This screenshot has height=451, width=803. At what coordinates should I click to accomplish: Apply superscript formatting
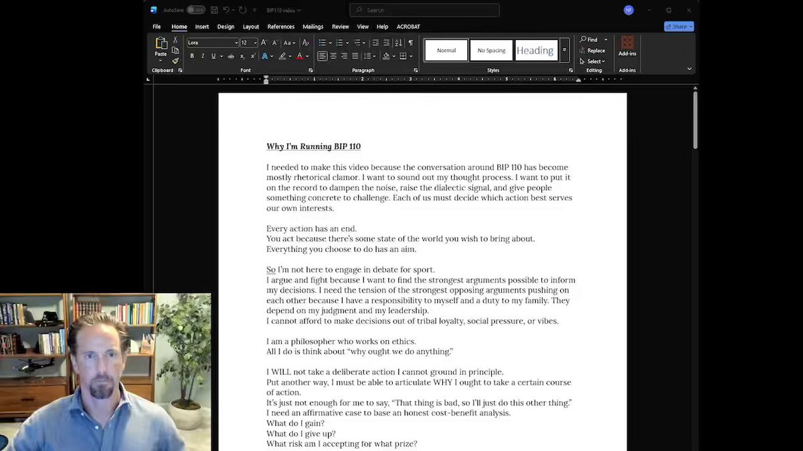point(252,56)
